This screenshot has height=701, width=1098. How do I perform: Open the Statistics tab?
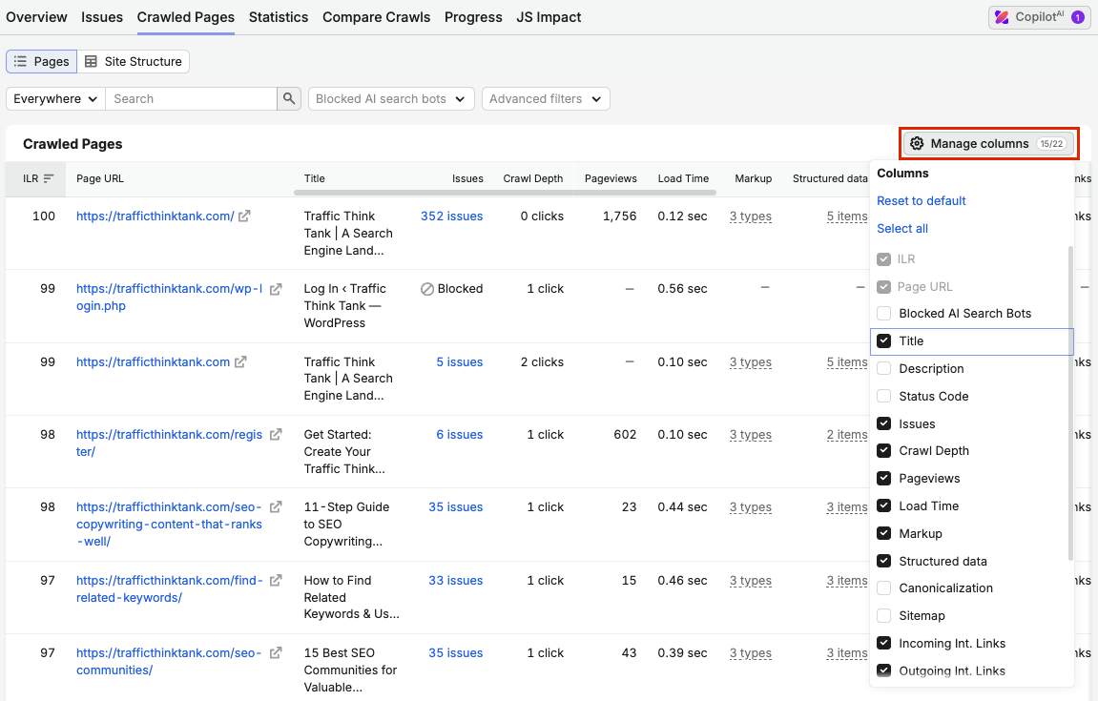pyautogui.click(x=278, y=17)
